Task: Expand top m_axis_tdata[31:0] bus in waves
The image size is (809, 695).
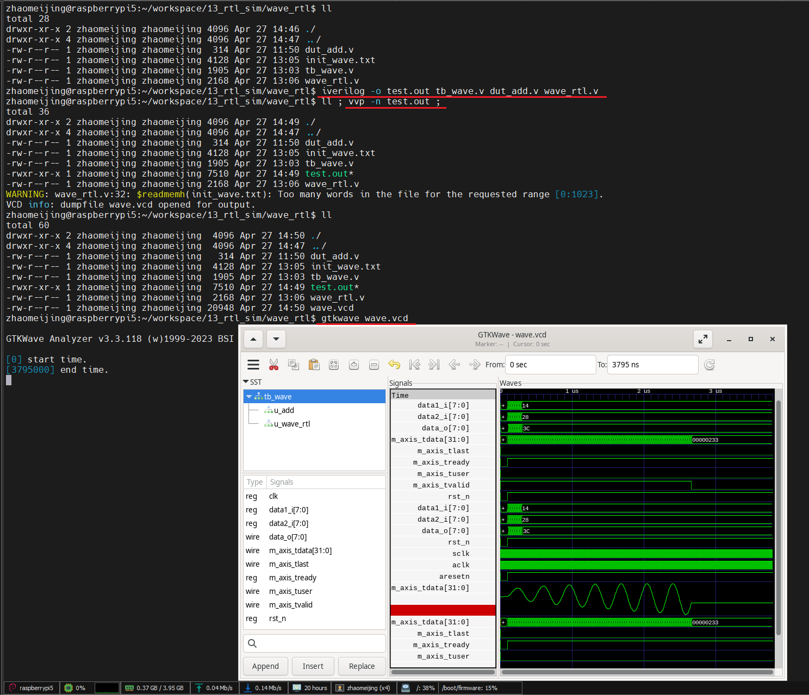Action: pyautogui.click(x=503, y=440)
